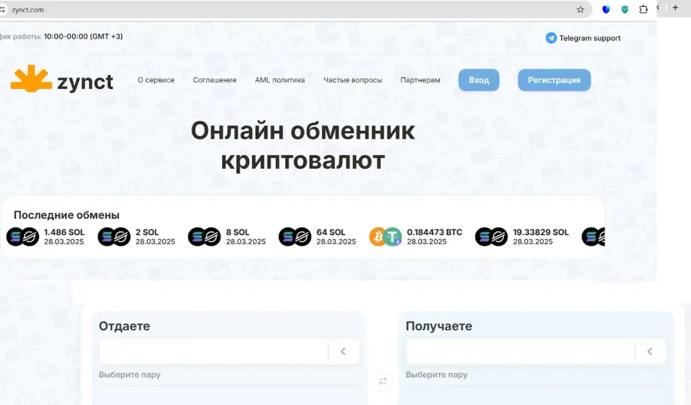Viewport: 691px width, 405px height.
Task: Click the Регистрация button
Action: [x=555, y=80]
